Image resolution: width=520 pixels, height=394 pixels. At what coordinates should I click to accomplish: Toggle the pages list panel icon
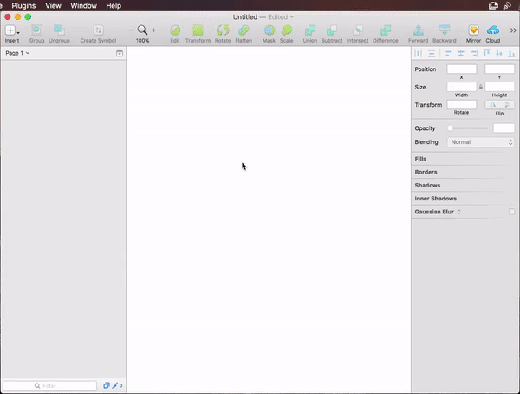[x=120, y=53]
